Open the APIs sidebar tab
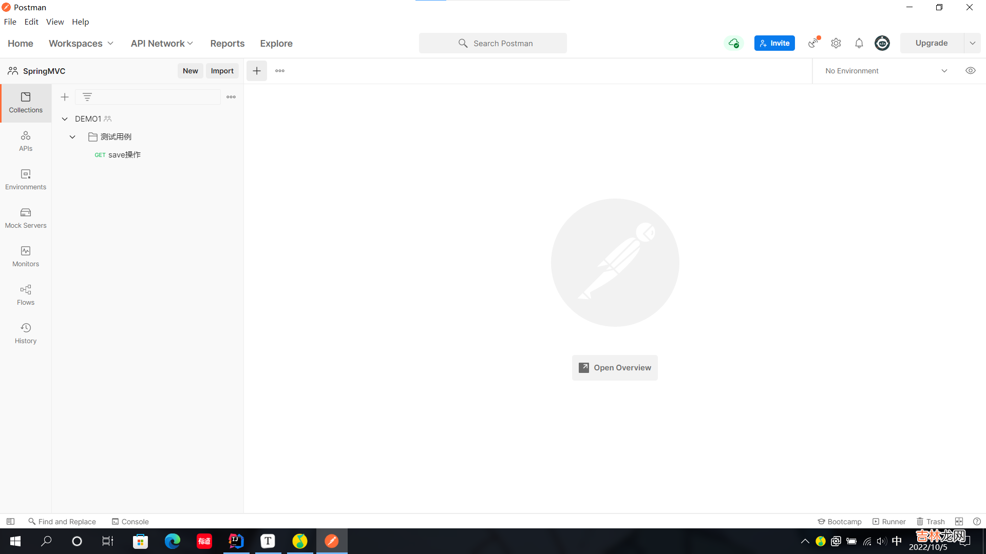Viewport: 986px width, 554px height. click(26, 141)
